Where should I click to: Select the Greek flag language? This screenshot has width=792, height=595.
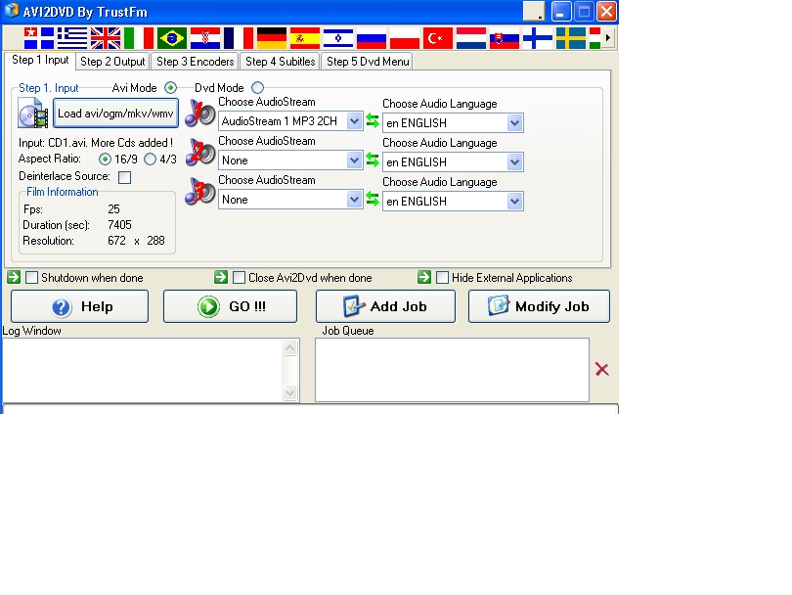[x=72, y=38]
